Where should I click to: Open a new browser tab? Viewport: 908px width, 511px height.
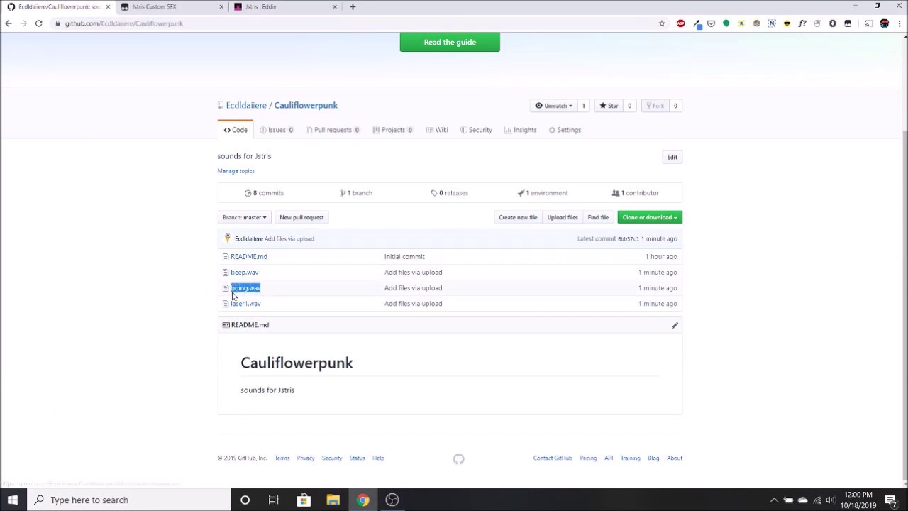click(x=353, y=6)
